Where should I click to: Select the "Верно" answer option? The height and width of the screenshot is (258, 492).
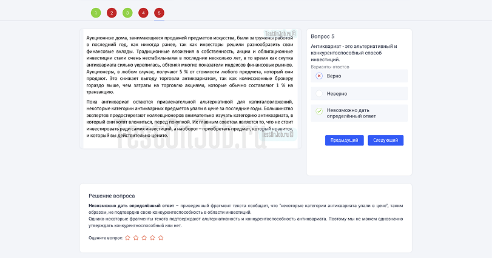(x=334, y=76)
